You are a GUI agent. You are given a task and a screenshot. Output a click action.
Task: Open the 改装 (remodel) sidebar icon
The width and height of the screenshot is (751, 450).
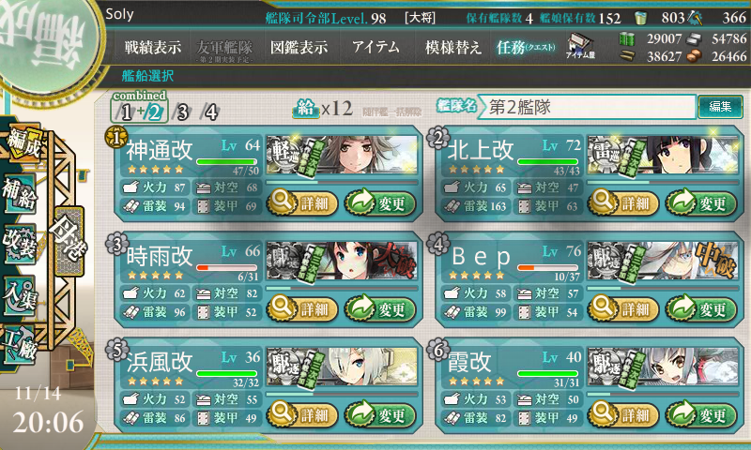tap(20, 243)
